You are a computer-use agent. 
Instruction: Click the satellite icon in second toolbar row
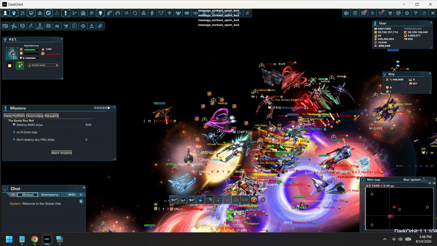tap(14, 26)
